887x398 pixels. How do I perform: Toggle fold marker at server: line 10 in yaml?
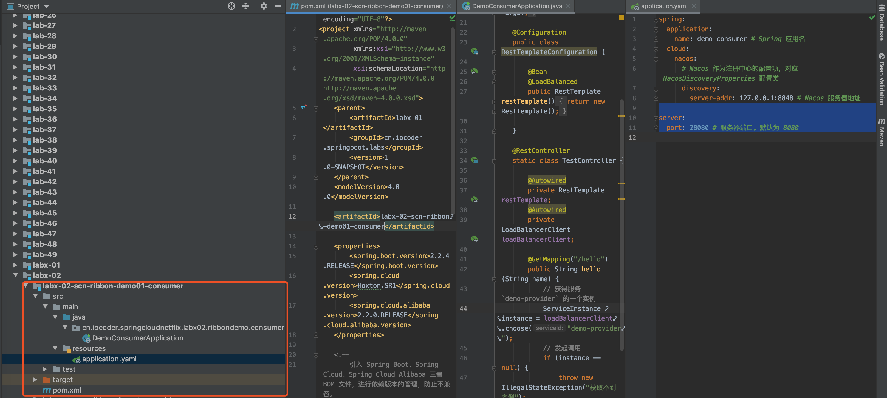point(656,118)
